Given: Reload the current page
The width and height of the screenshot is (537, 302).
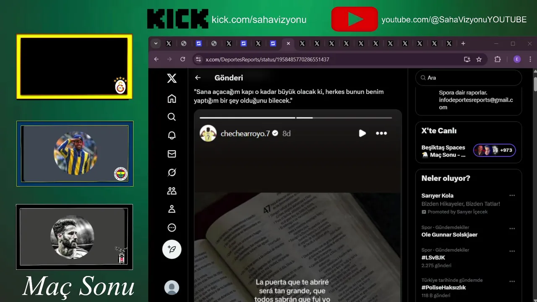Looking at the screenshot, I should point(183,60).
